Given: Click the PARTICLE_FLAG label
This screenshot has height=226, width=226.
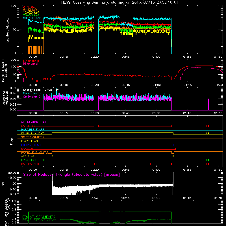Looking at the screenshot, I should 32,153.
